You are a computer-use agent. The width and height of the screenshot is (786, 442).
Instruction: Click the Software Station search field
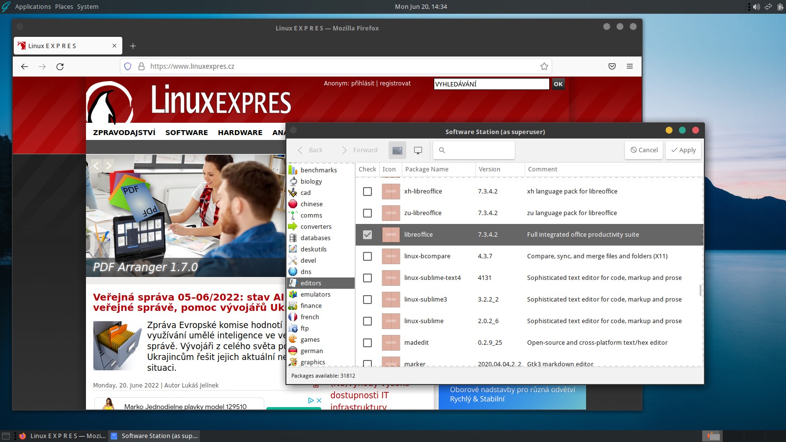(x=474, y=150)
